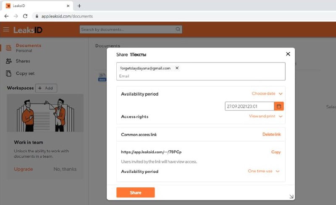This screenshot has width=336, height=205.
Task: Click the site lock icon
Action: click(x=37, y=16)
